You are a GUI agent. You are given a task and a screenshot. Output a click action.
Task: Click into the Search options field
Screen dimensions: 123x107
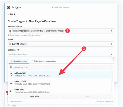61,67
